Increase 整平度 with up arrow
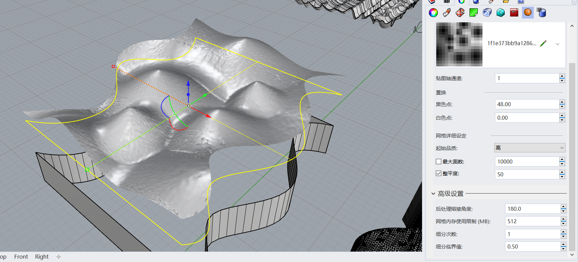The image size is (578, 262). 562,172
